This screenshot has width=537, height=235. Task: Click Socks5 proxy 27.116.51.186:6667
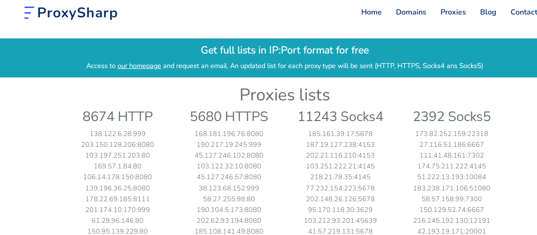click(452, 144)
